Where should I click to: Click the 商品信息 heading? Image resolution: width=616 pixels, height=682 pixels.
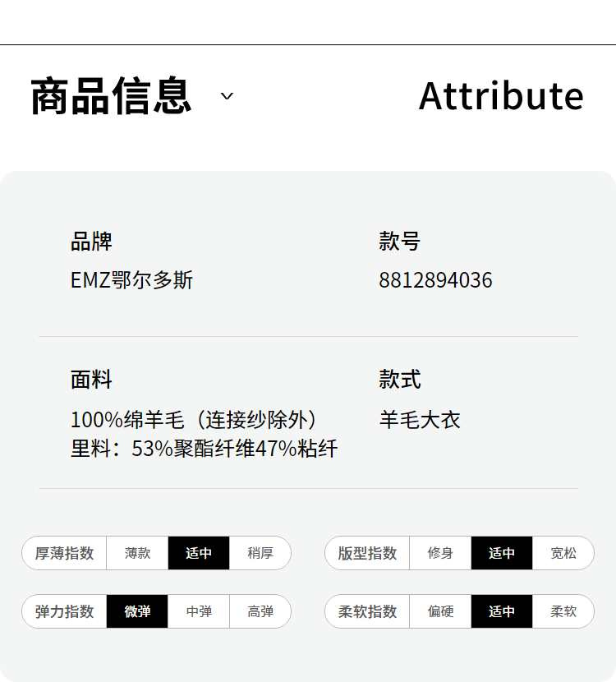(111, 95)
